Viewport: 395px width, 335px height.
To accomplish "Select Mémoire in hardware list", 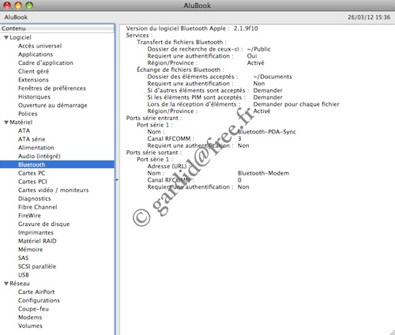I will [x=30, y=250].
